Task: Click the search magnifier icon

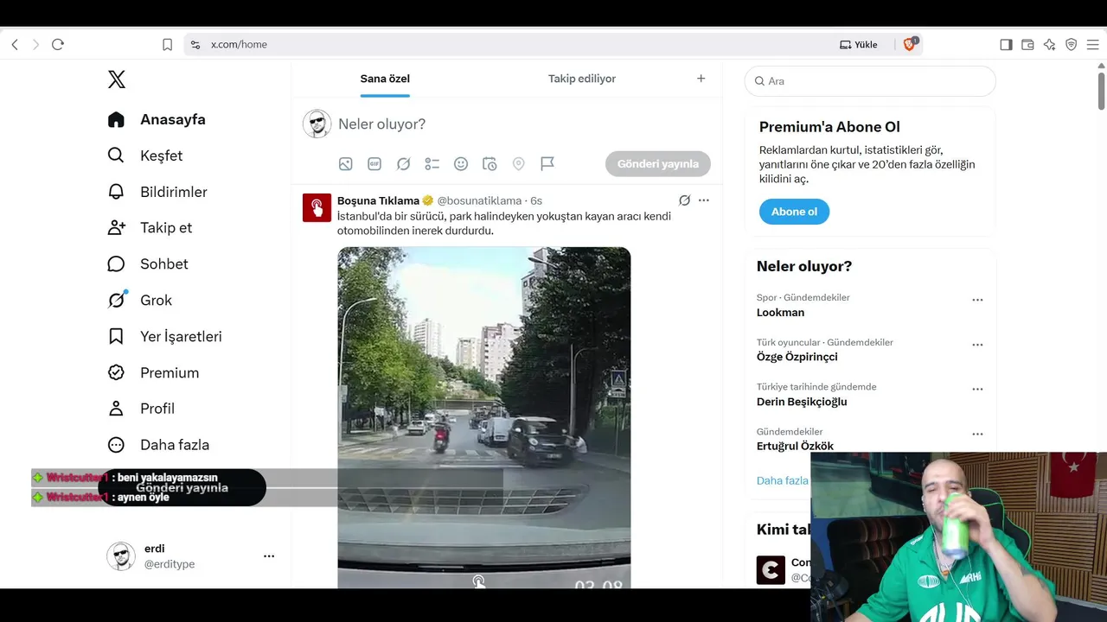Action: pos(760,81)
